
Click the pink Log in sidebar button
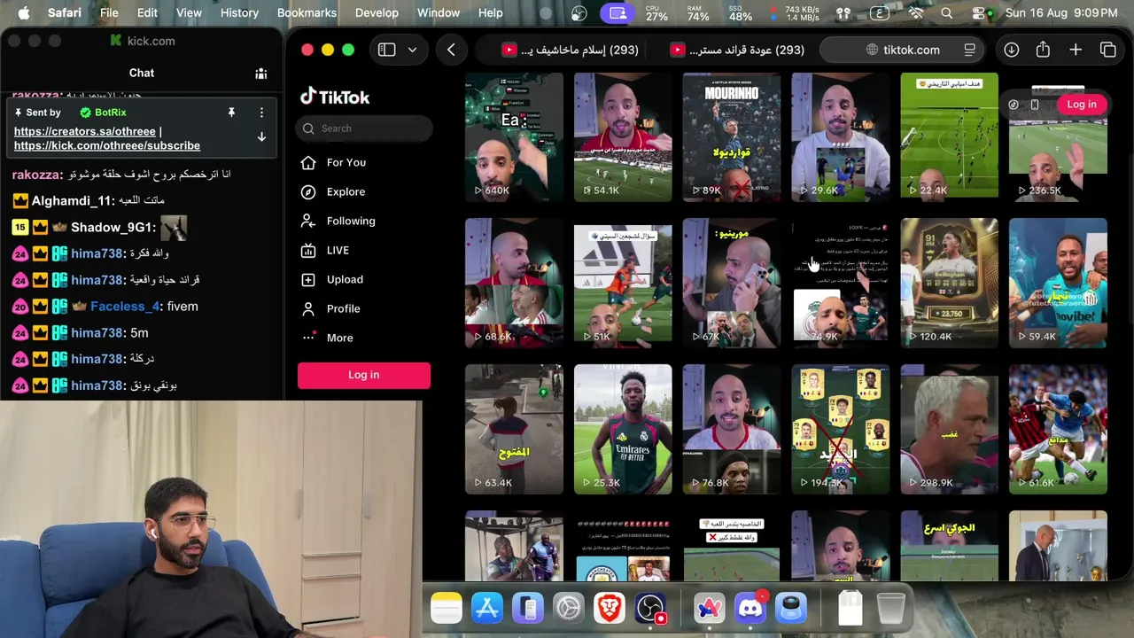pyautogui.click(x=364, y=375)
